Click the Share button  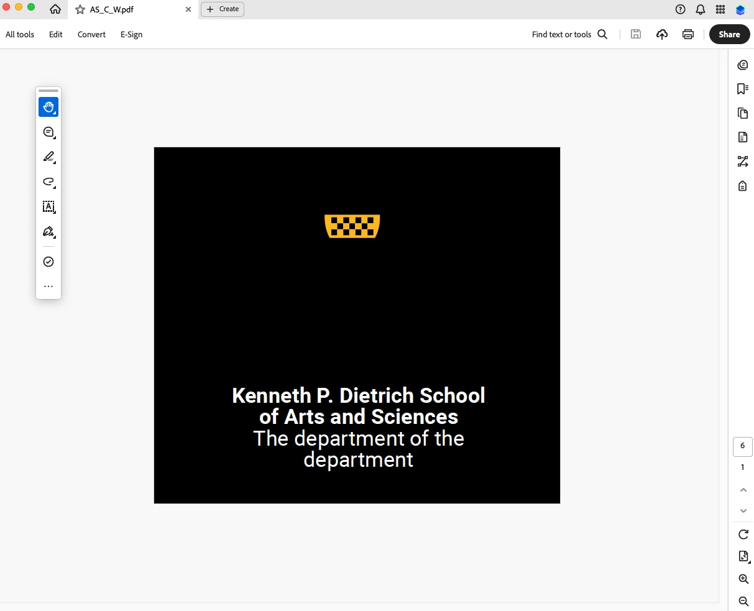[729, 34]
